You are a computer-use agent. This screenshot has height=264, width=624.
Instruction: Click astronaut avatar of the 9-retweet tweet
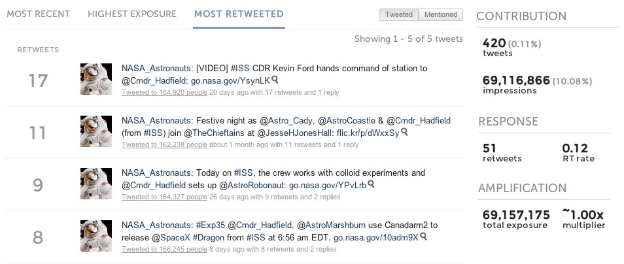pyautogui.click(x=97, y=185)
